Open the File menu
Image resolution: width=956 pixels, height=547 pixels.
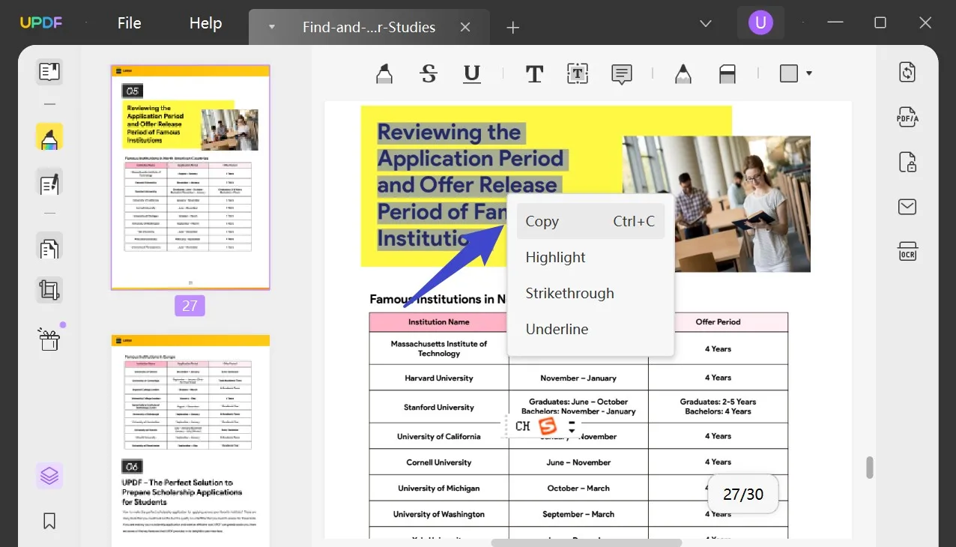pos(129,23)
